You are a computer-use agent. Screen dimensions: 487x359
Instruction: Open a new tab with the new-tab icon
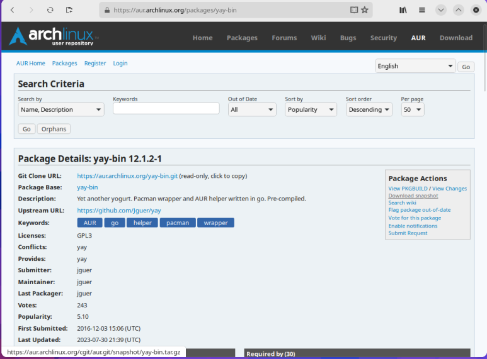coord(69,10)
